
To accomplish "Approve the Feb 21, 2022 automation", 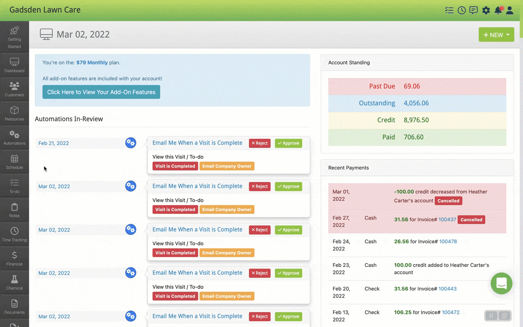I will pyautogui.click(x=288, y=143).
